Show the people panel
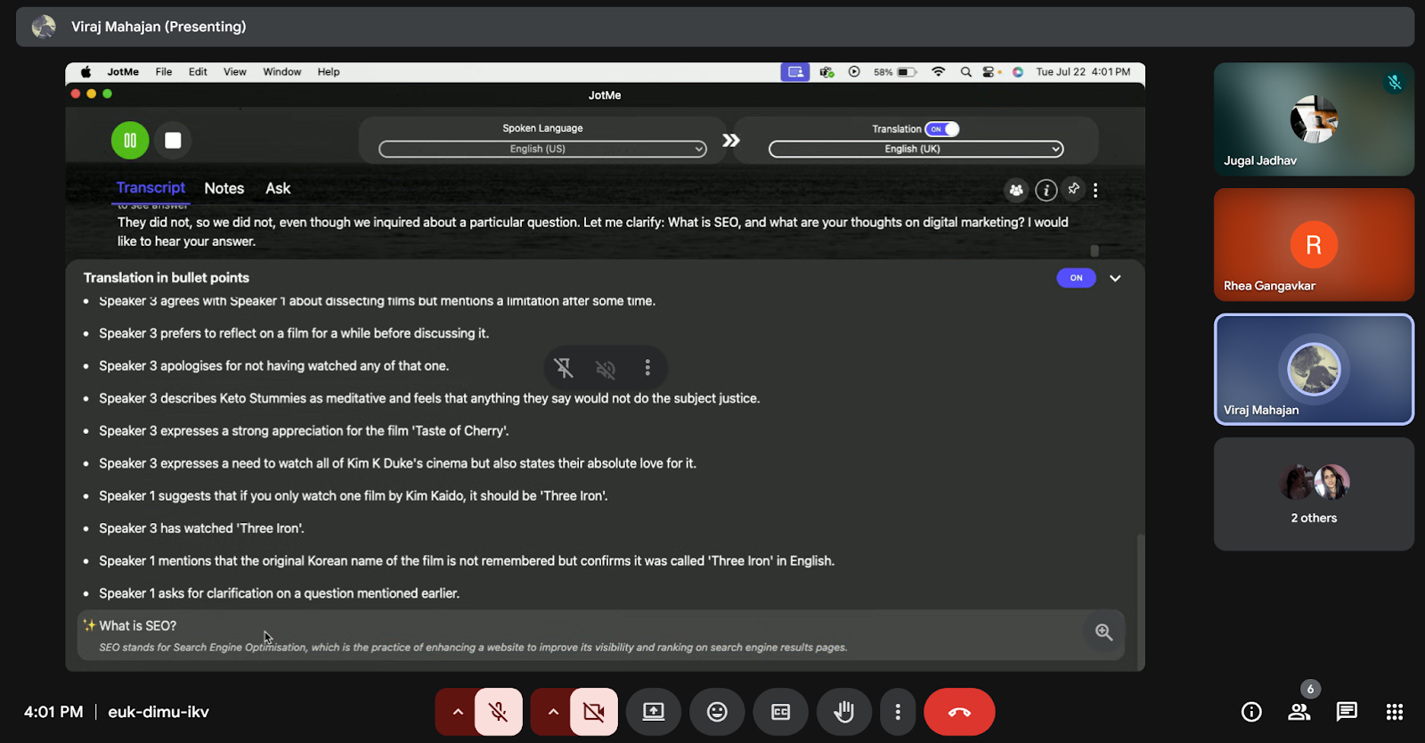This screenshot has width=1425, height=743. [x=1299, y=712]
